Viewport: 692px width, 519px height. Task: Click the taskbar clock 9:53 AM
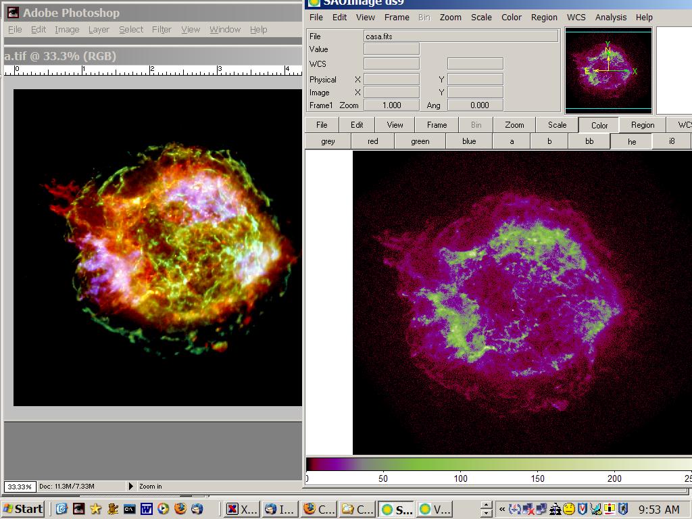point(658,510)
